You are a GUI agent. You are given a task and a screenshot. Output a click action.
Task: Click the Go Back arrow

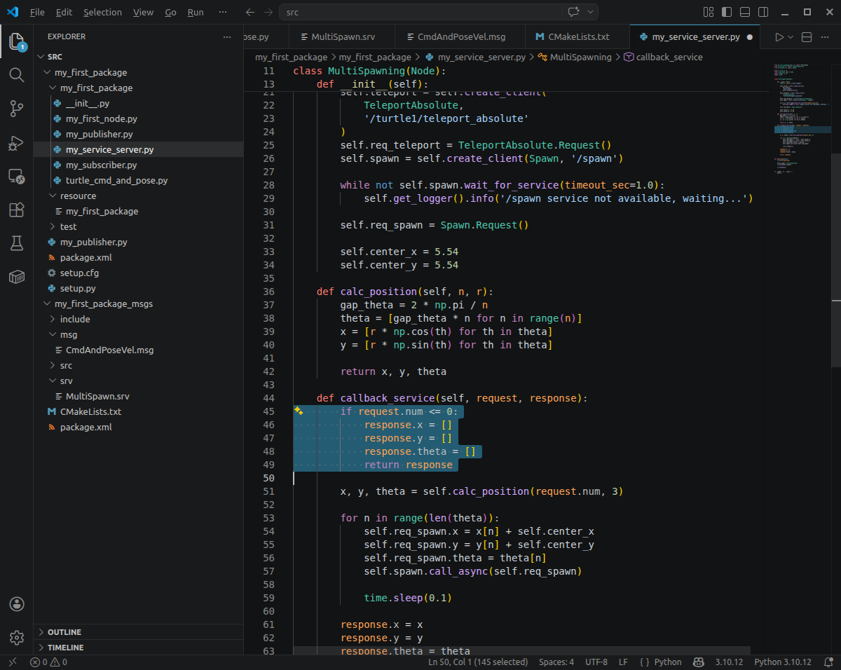[250, 13]
